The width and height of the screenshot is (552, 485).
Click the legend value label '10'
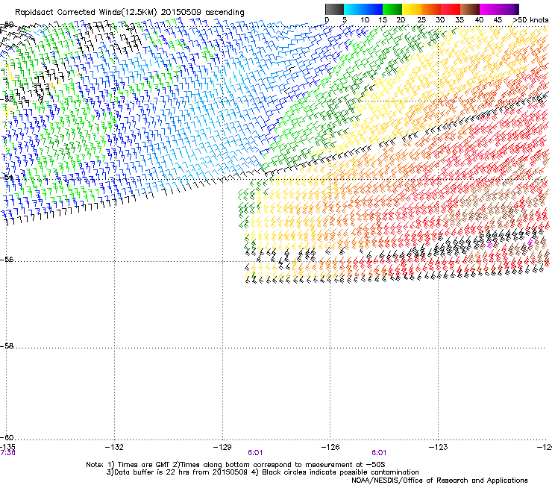[365, 20]
